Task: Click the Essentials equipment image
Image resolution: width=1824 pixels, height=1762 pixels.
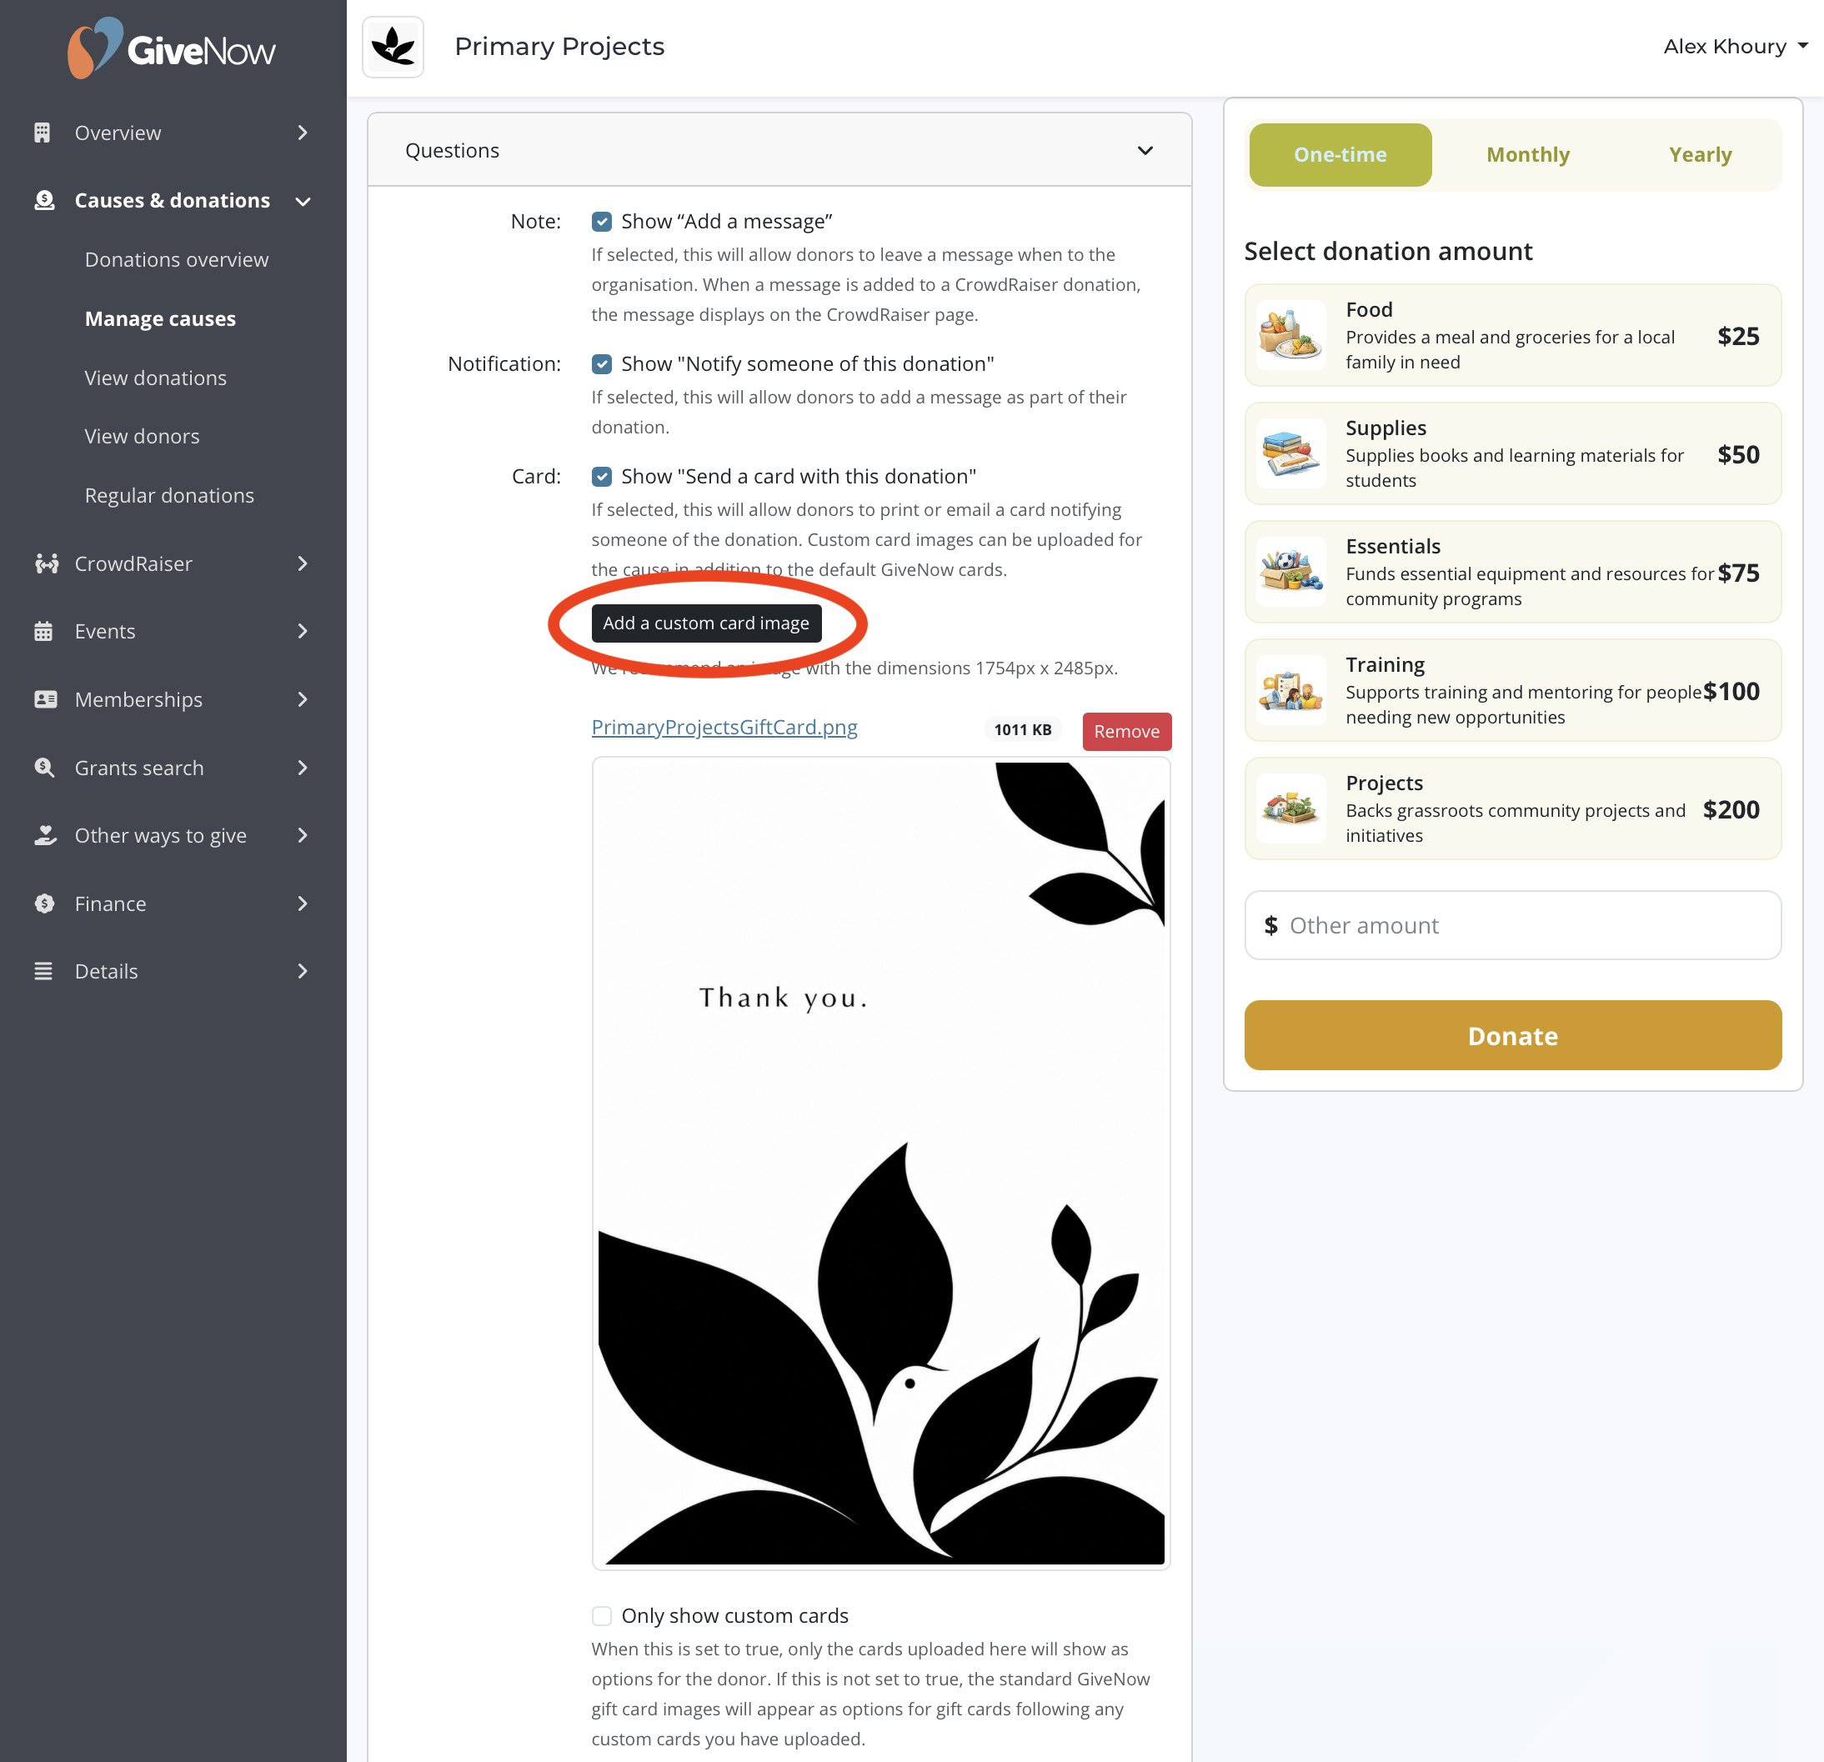Action: pos(1290,572)
